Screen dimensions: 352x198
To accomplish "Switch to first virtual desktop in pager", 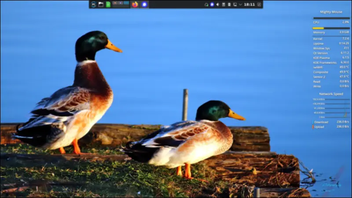I will point(115,3).
